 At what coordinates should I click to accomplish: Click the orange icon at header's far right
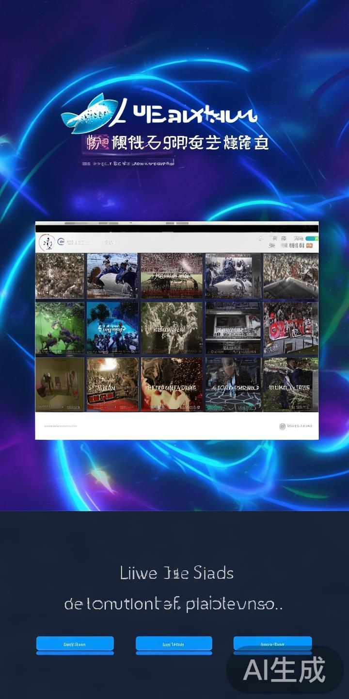308,246
